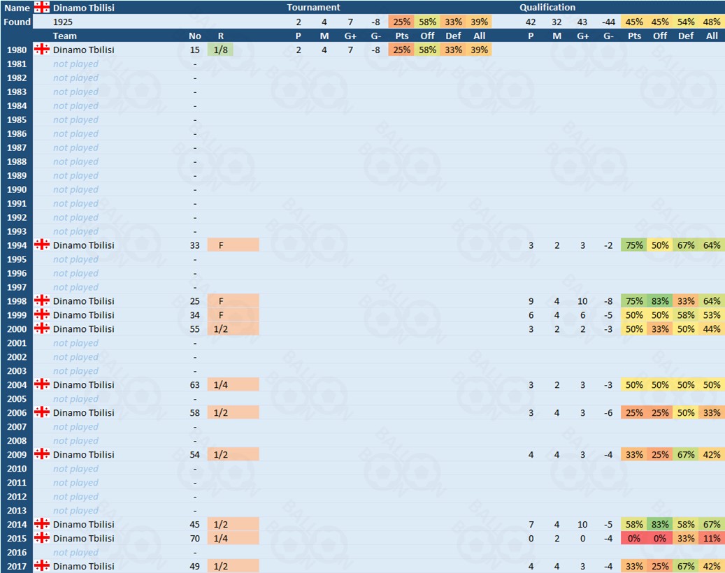Click the Tournament section header
Image resolution: width=725 pixels, height=573 pixels.
pos(314,7)
